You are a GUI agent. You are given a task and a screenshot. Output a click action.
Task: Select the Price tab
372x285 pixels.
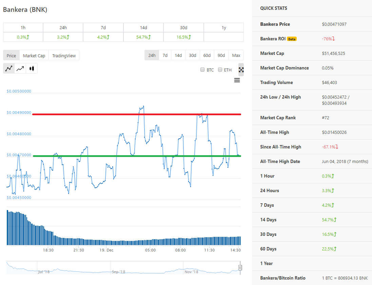click(x=12, y=56)
